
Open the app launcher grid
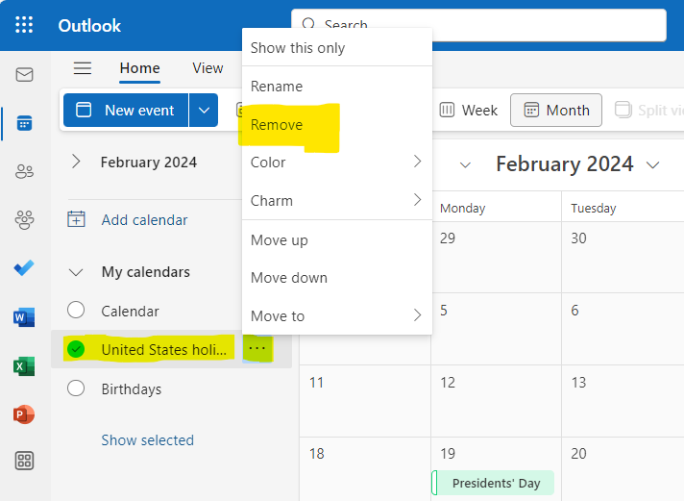24,25
